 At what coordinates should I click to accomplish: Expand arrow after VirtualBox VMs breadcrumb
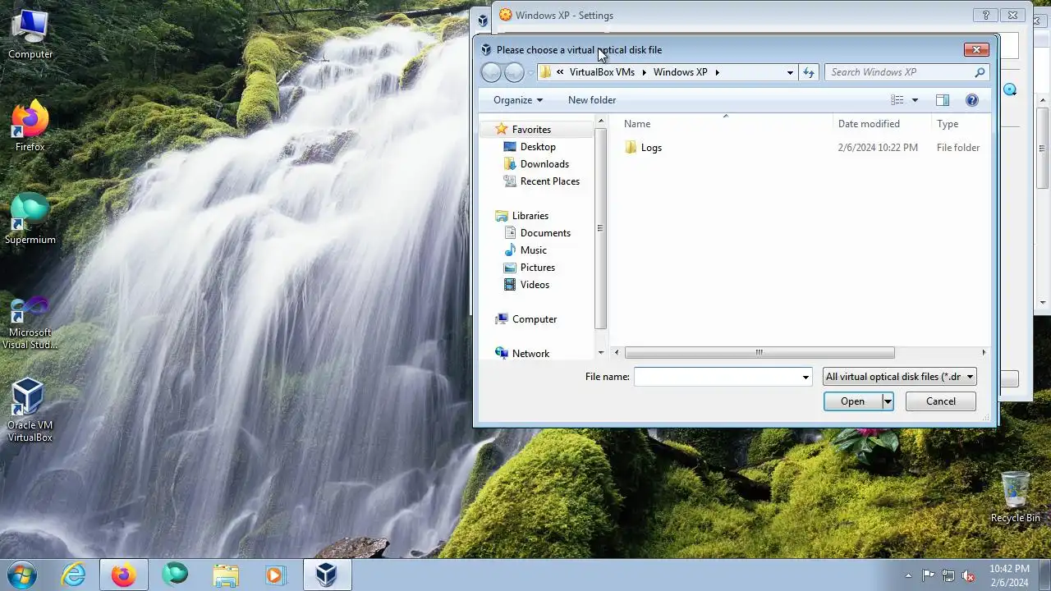644,72
